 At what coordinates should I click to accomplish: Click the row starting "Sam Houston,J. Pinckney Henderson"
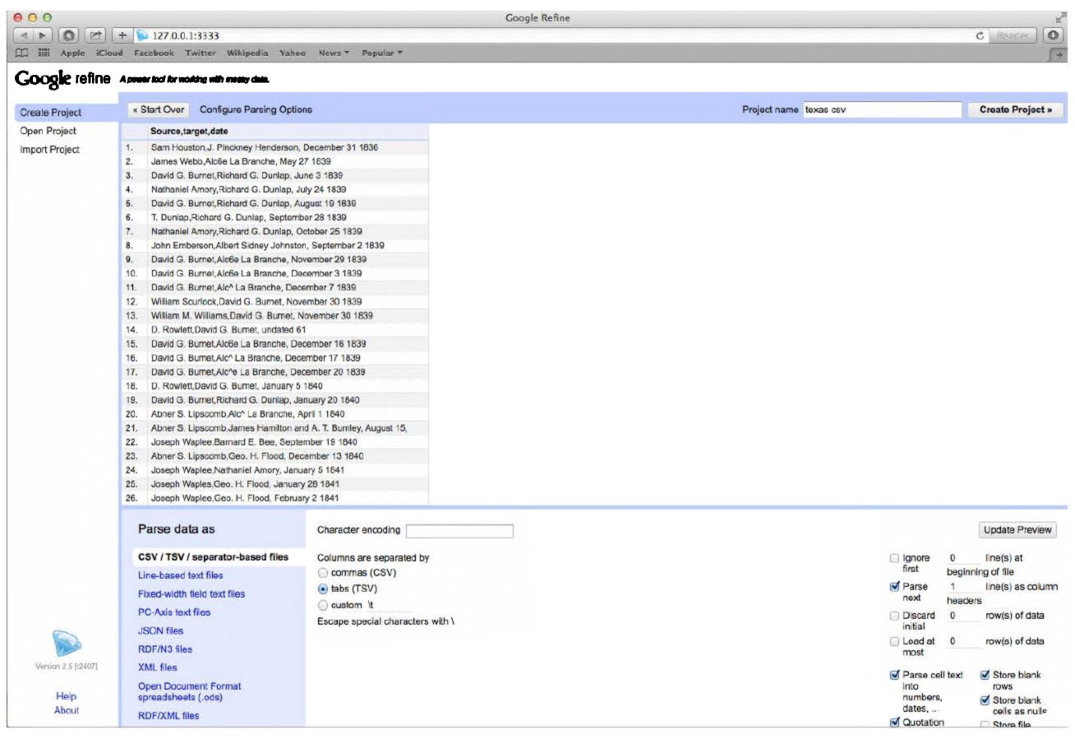275,146
